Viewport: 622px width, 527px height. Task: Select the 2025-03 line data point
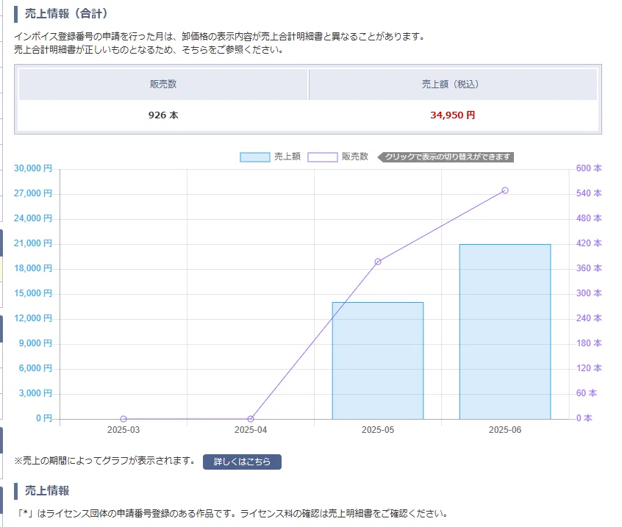(124, 419)
